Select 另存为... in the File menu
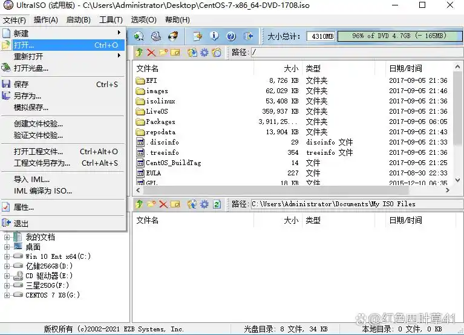 click(x=27, y=96)
